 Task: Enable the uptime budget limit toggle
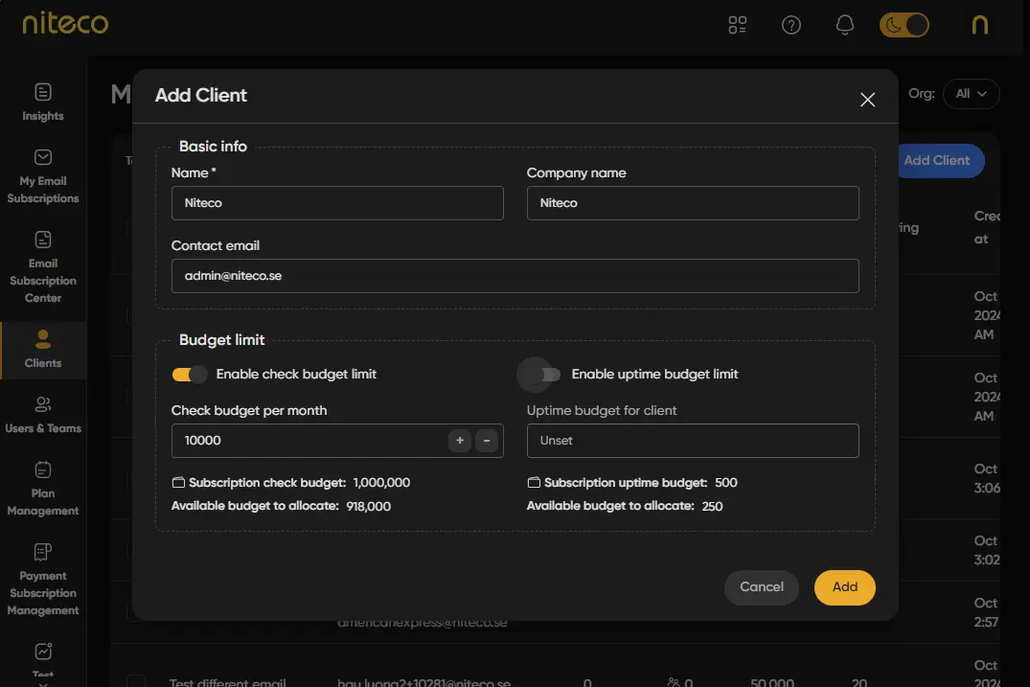(x=545, y=375)
